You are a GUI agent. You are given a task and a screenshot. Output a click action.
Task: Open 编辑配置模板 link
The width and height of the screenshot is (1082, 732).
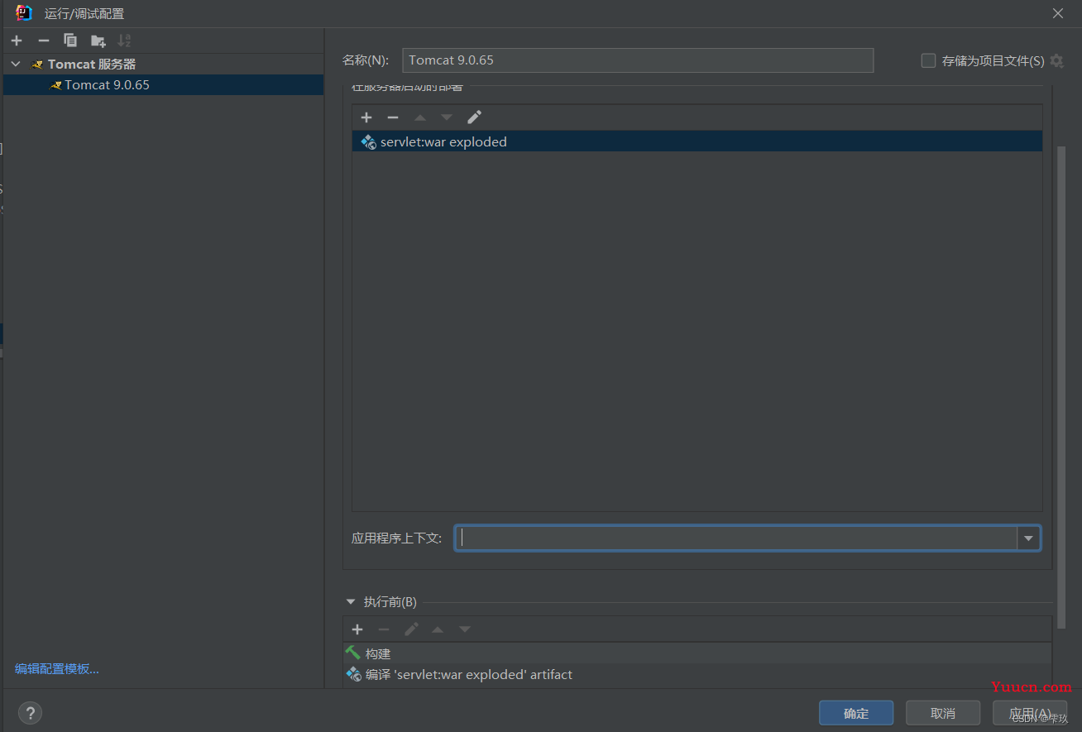(x=57, y=668)
